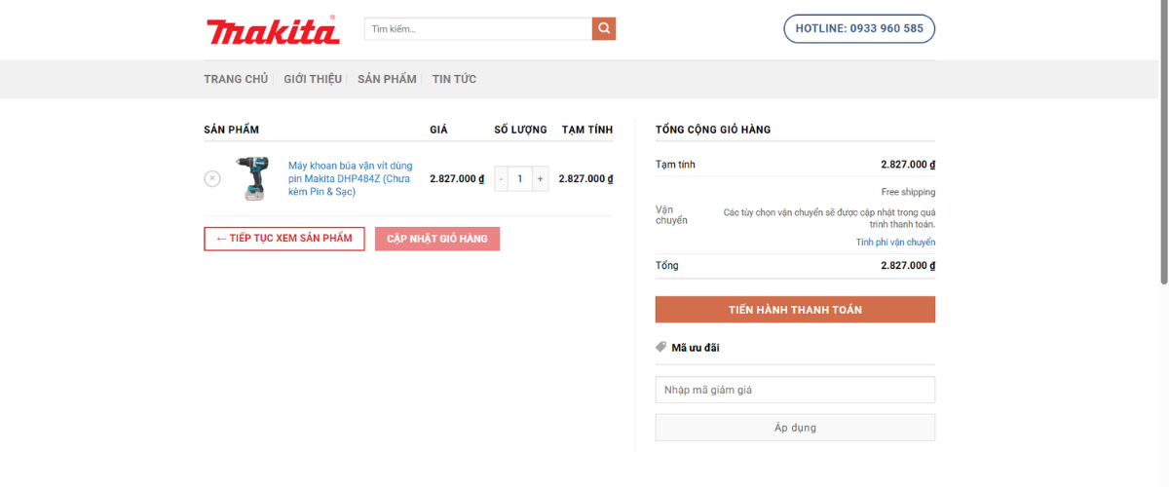Open the TRANG CHỦ menu item
Image resolution: width=1169 pixels, height=487 pixels.
(236, 79)
